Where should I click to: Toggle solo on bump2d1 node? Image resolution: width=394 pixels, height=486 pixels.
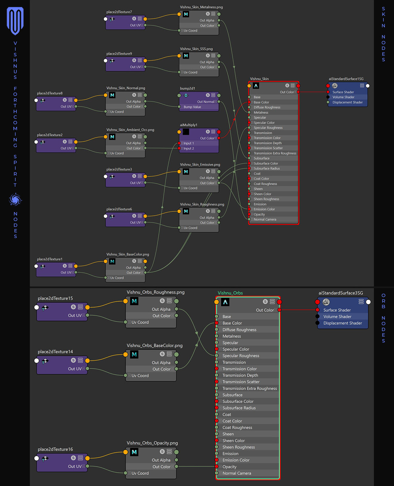pyautogui.click(x=208, y=95)
